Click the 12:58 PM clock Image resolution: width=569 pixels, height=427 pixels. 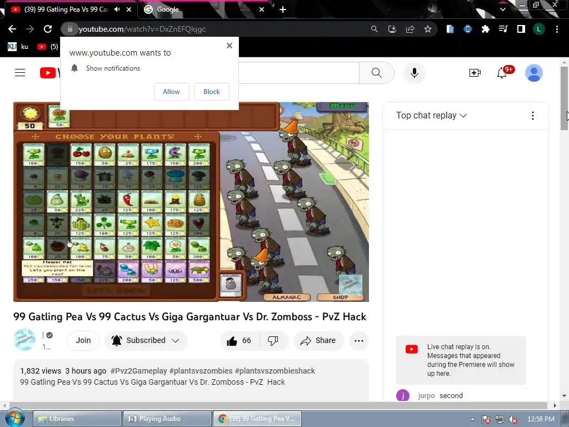pyautogui.click(x=540, y=419)
